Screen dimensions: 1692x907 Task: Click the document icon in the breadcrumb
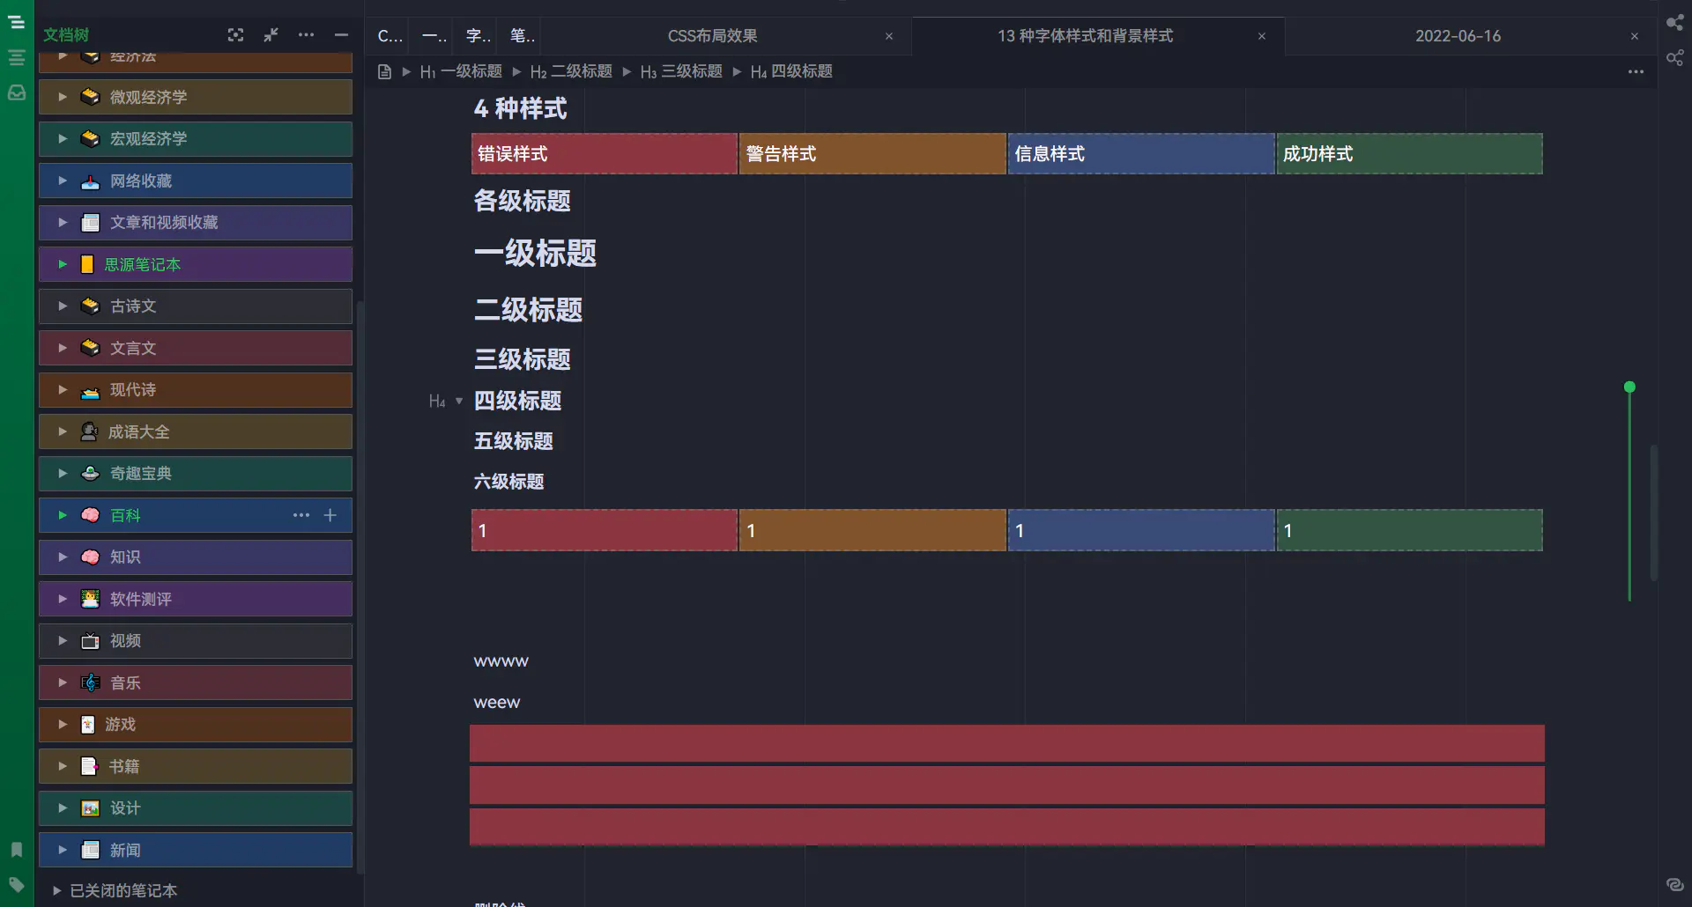(384, 71)
